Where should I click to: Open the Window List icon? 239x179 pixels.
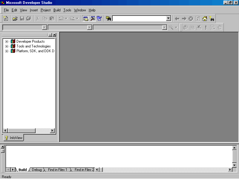(x=99, y=18)
